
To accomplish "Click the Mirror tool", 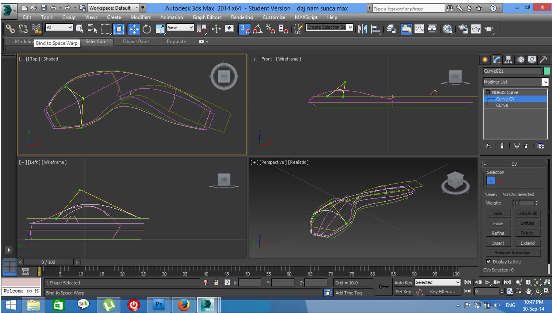I will coord(363,29).
